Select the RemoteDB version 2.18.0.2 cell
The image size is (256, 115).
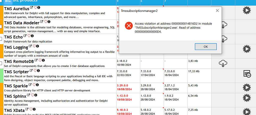click(x=128, y=63)
